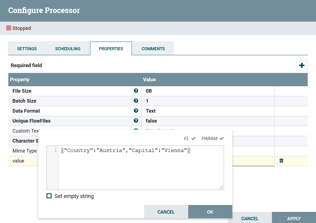Switch to the SCHEDULING tab
This screenshot has width=316, height=223.
[68, 49]
